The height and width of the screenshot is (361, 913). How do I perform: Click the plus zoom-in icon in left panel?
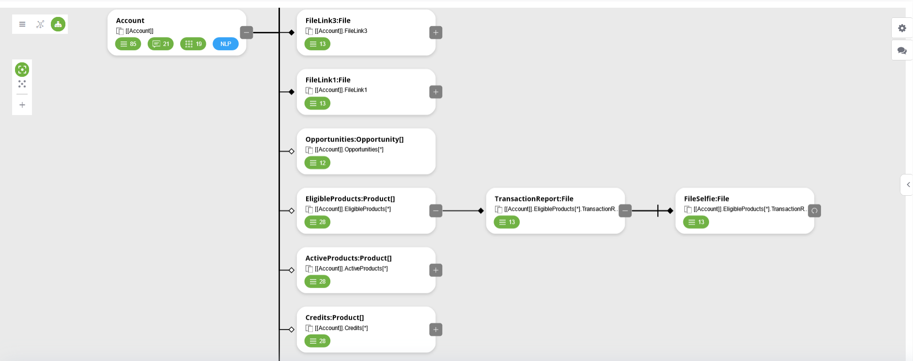click(x=22, y=105)
